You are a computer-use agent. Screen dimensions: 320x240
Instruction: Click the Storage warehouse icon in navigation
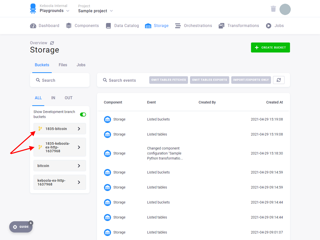148,26
